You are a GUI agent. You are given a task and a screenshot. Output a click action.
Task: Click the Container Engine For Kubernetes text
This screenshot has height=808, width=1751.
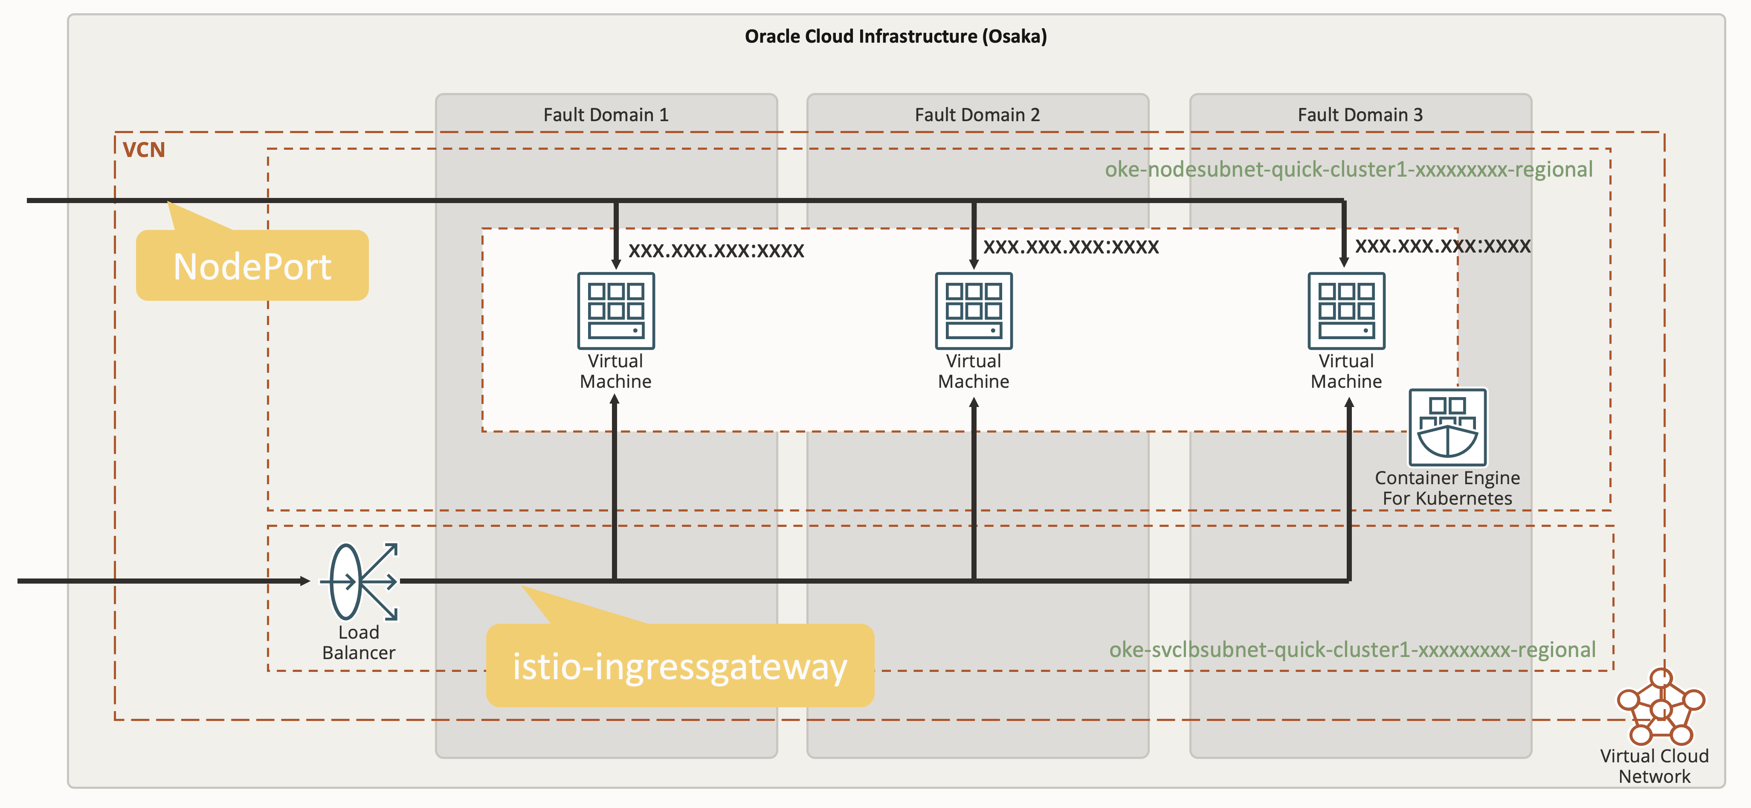click(x=1447, y=488)
